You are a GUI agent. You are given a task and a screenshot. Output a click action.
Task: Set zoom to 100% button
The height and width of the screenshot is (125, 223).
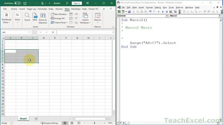35,17
